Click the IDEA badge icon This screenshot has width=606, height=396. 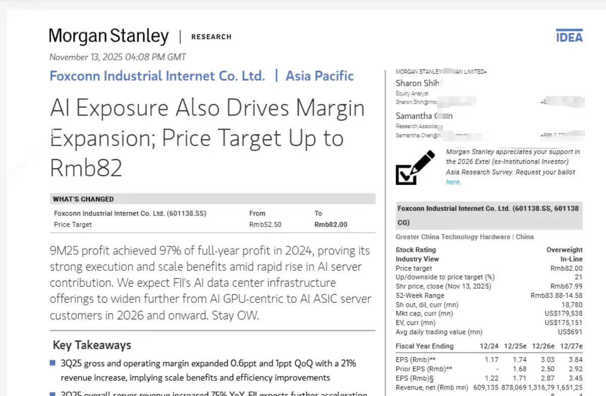pos(569,36)
